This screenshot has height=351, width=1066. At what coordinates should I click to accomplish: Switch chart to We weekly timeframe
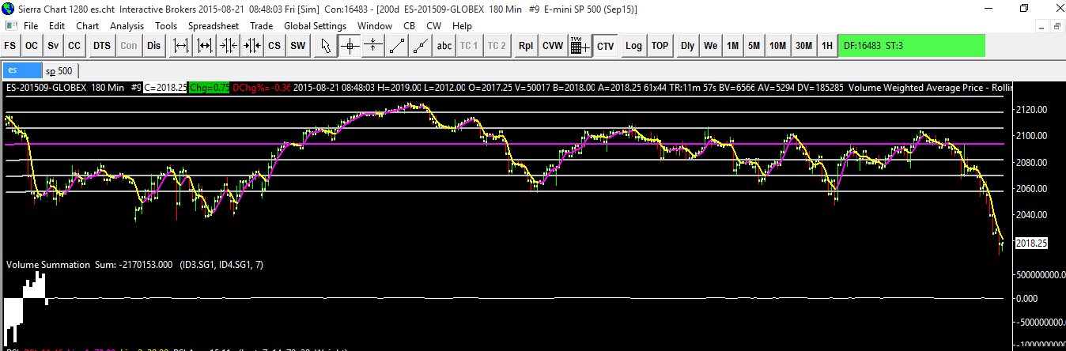tap(711, 46)
